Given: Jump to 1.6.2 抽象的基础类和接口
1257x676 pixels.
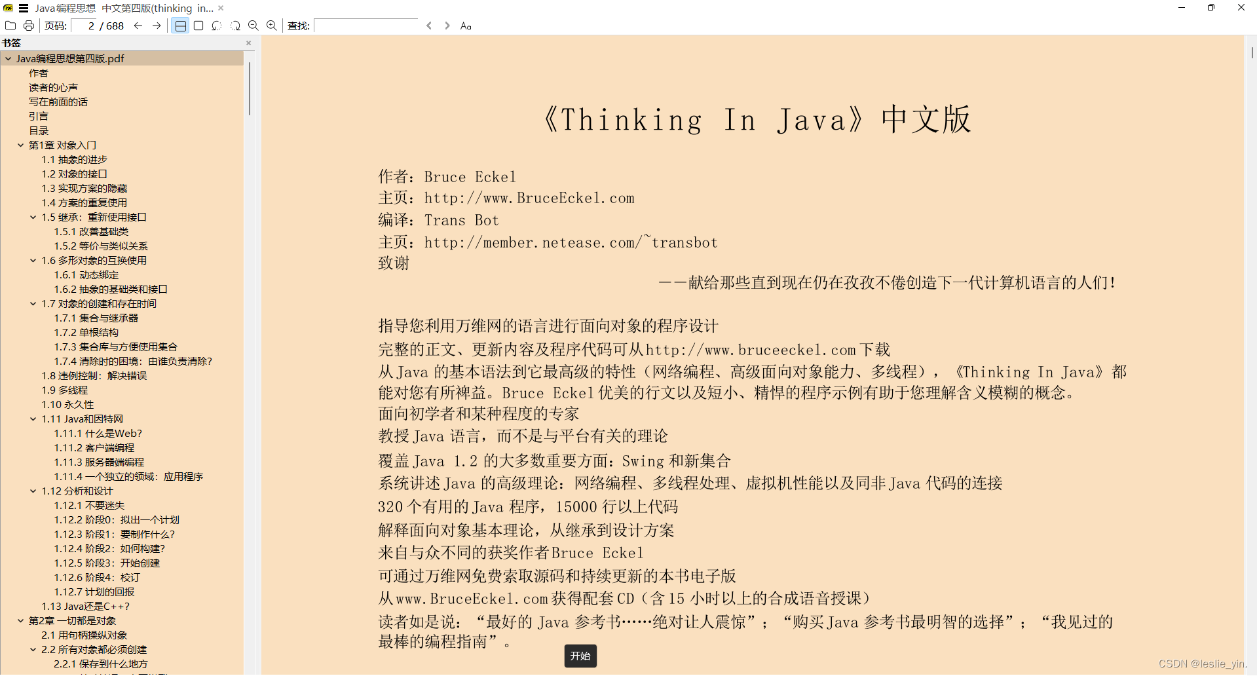Looking at the screenshot, I should 111,289.
